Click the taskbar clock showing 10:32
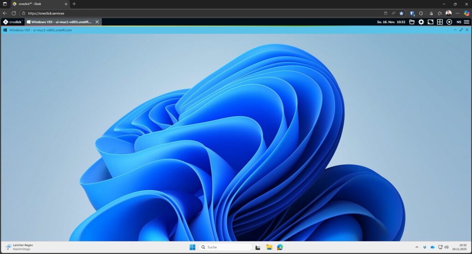This screenshot has height=254, width=472. click(x=462, y=247)
